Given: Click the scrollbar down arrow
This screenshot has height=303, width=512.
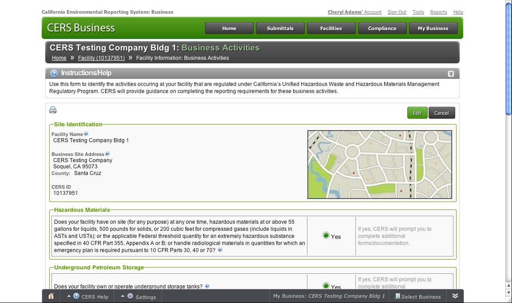Looking at the screenshot, I should tap(508, 292).
